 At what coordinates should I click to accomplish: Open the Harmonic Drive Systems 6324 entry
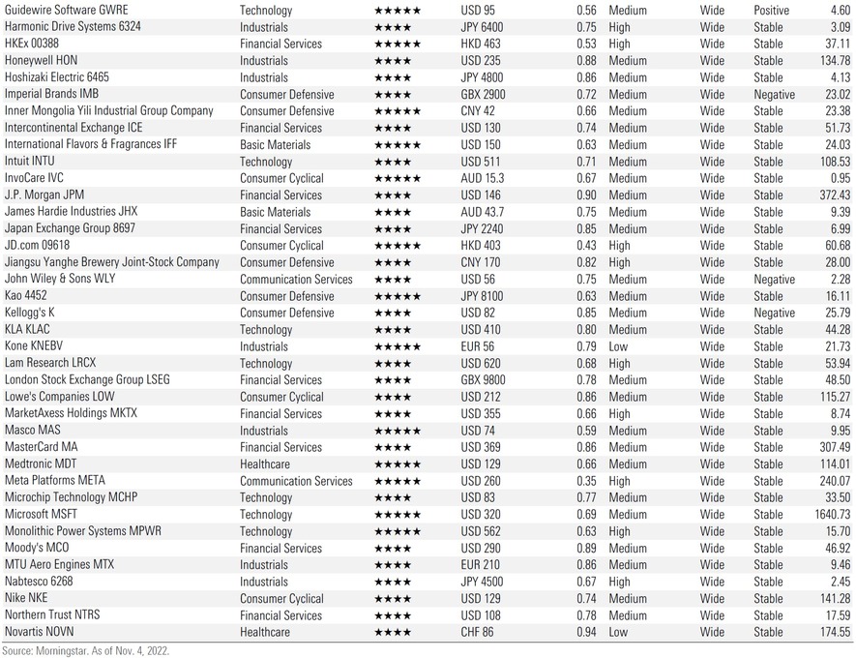click(73, 26)
